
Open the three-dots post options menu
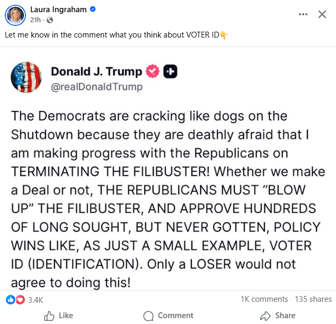[x=303, y=14]
